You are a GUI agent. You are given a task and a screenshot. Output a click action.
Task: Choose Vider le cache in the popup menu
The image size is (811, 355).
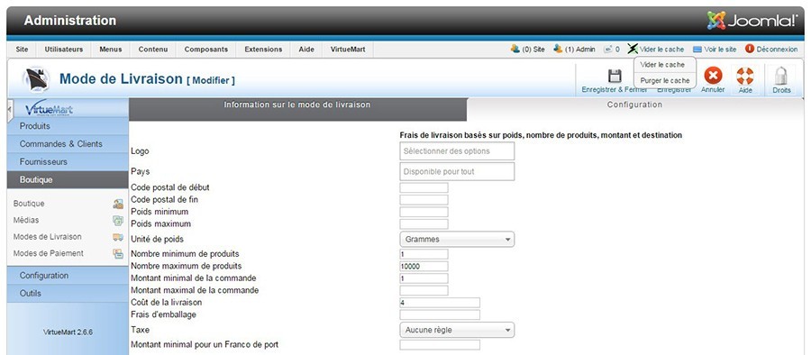click(662, 65)
